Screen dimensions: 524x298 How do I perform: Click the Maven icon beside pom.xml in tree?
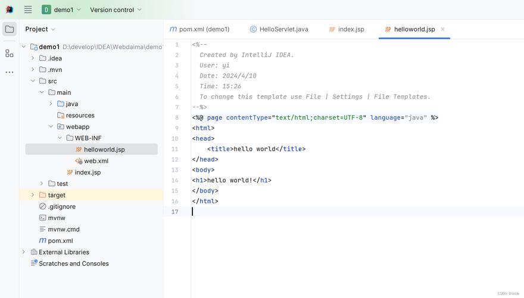(42, 240)
